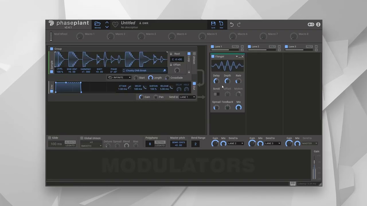The height and width of the screenshot is (206, 367).
Task: Adjust the Crossfade knob
Action: point(167,78)
